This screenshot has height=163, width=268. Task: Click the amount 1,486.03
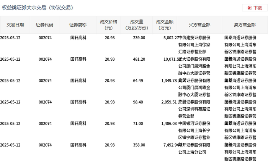click(169, 123)
